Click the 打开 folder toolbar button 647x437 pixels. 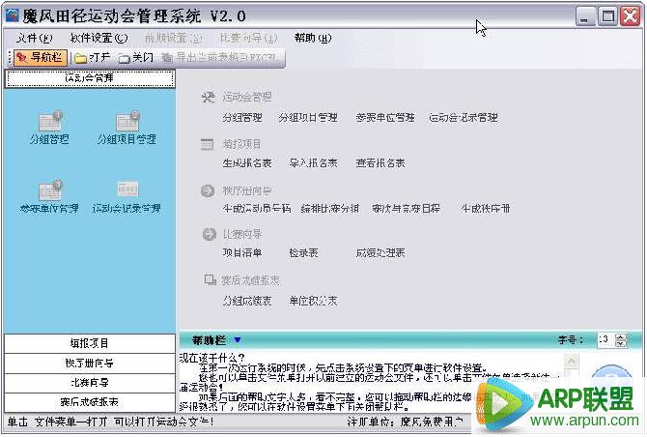tap(93, 57)
